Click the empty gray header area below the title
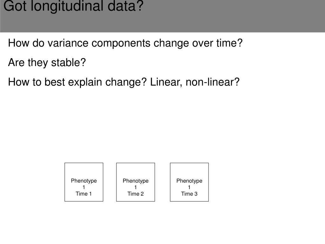 pyautogui.click(x=162, y=23)
